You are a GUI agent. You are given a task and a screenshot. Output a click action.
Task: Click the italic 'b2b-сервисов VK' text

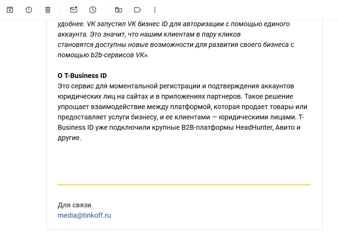(x=119, y=55)
